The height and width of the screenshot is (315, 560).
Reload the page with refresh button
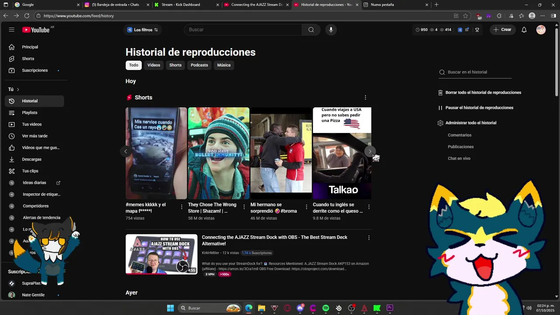point(27,15)
